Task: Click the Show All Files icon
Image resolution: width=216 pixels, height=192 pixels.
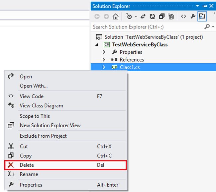Action: click(x=171, y=16)
